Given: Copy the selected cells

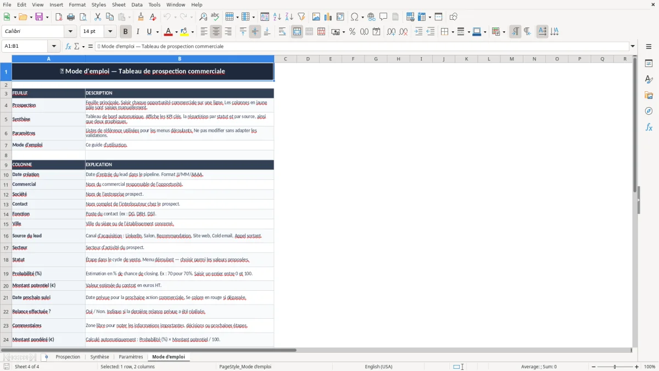Looking at the screenshot, I should point(110,17).
